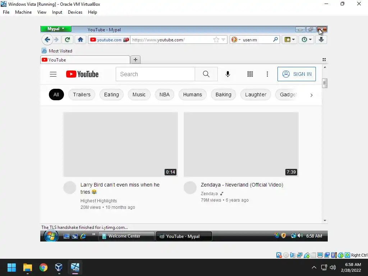368x276 pixels.
Task: Open the VirtualBox Machine menu
Action: (23, 12)
